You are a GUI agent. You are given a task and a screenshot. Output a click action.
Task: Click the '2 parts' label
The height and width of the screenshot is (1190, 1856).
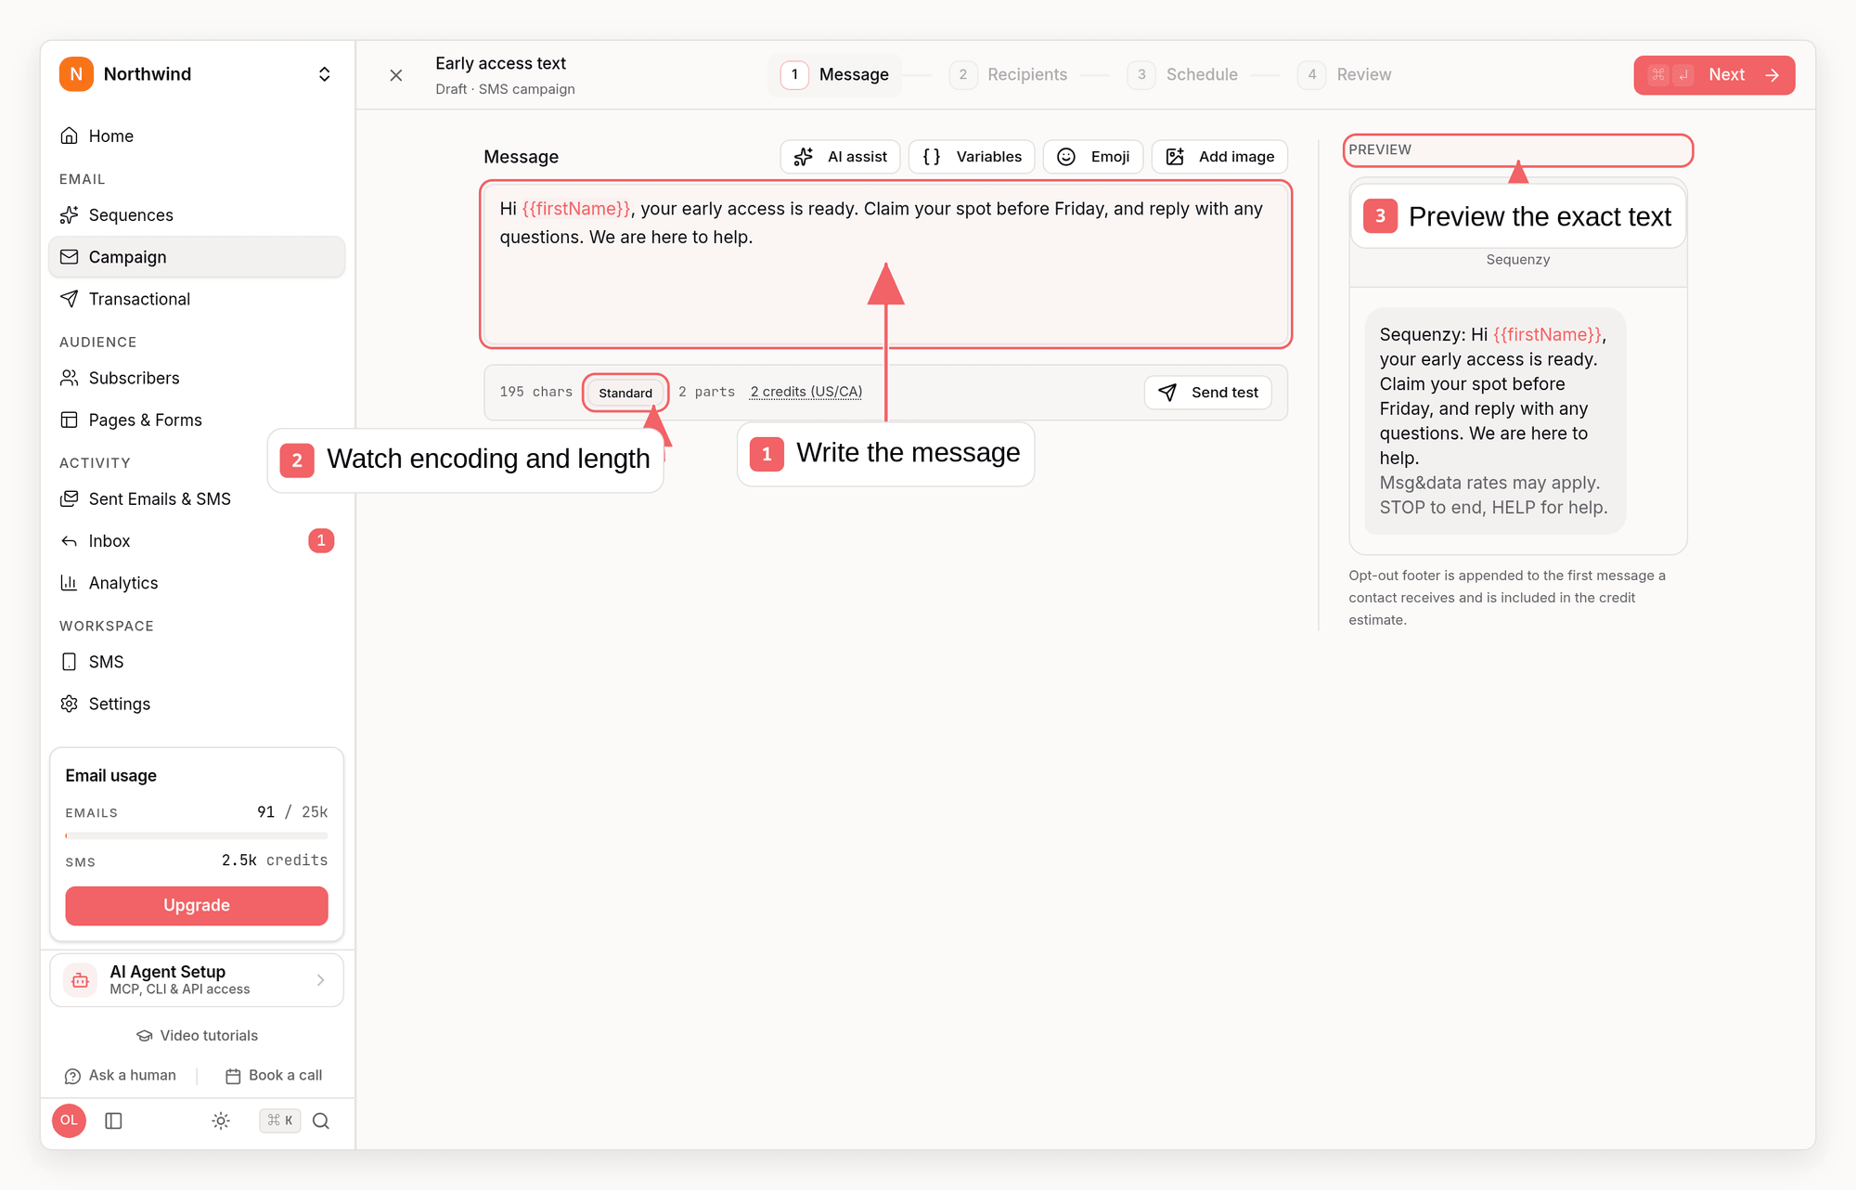(x=706, y=392)
